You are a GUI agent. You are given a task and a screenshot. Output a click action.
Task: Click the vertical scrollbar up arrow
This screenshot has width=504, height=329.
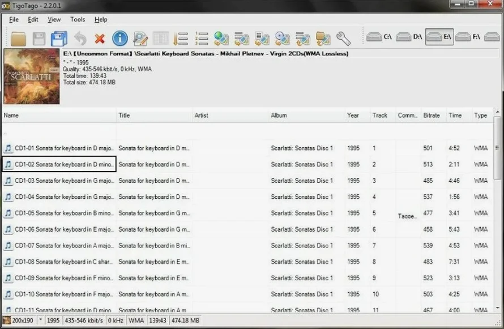(498, 112)
